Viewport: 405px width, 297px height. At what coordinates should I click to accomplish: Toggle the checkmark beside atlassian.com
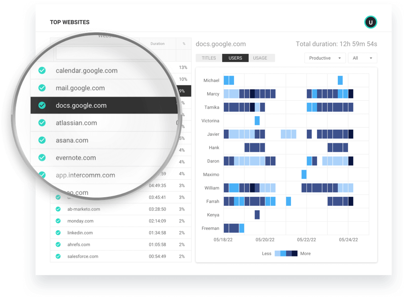tap(42, 123)
